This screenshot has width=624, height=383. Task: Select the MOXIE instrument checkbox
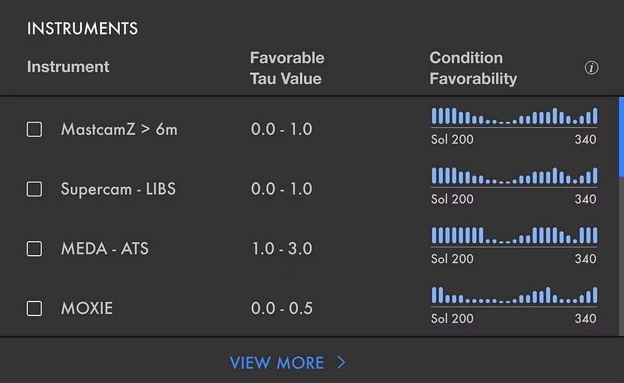34,309
